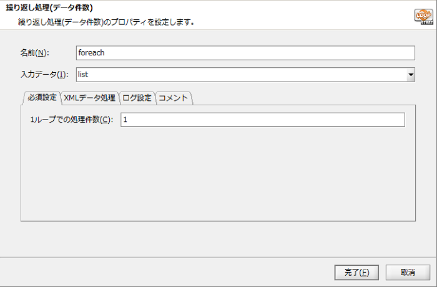Select the 入力データ combo box showing list
The width and height of the screenshot is (437, 287).
(240, 75)
